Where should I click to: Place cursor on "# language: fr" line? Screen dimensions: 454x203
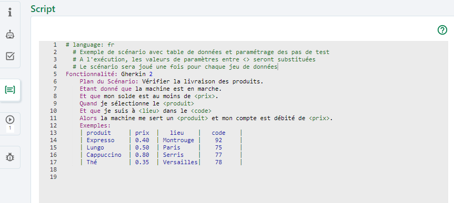click(90, 45)
